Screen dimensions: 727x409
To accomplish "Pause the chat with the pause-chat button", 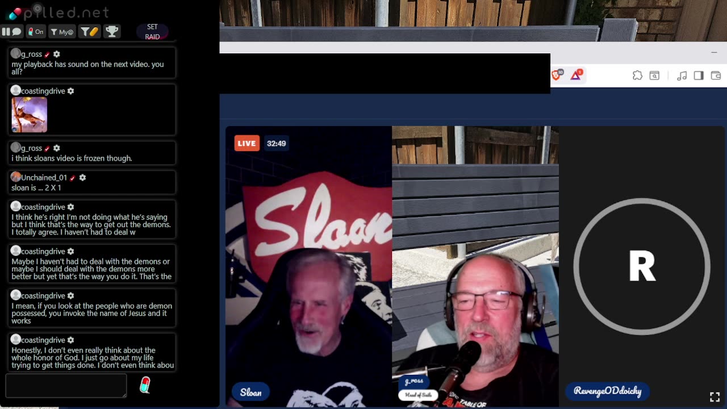I will (11, 32).
